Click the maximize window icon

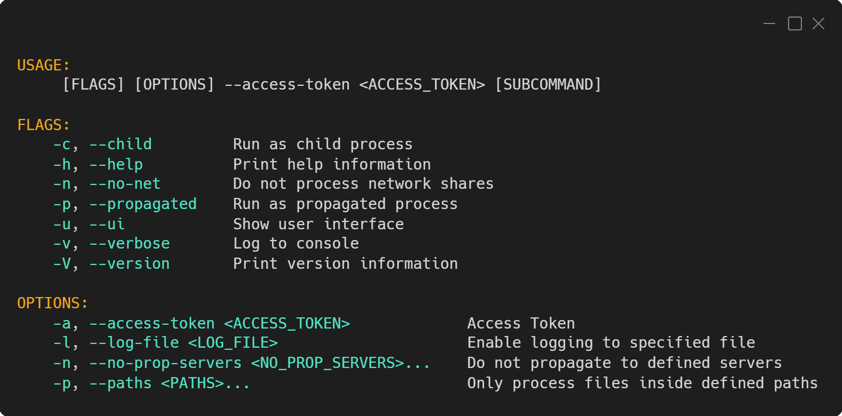pyautogui.click(x=794, y=23)
